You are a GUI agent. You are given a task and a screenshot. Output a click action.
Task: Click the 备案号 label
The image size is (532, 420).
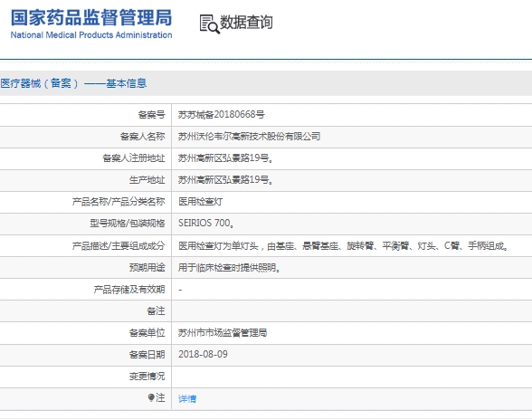pyautogui.click(x=152, y=115)
